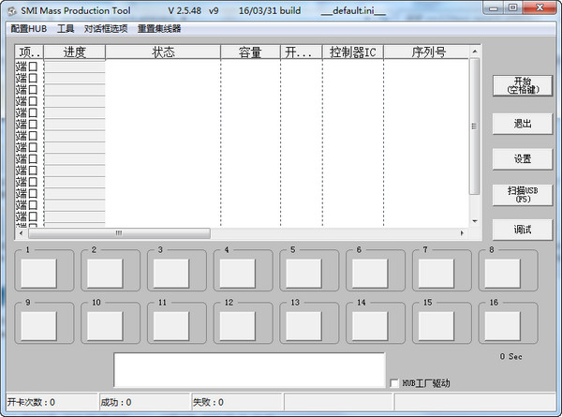The height and width of the screenshot is (417, 562).
Task: Click the 开始 (空格键) button
Action: (x=523, y=85)
